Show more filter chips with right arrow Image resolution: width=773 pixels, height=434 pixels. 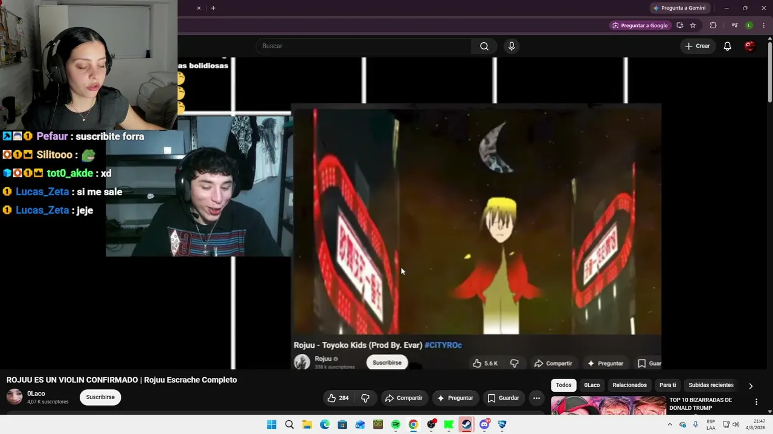point(751,386)
